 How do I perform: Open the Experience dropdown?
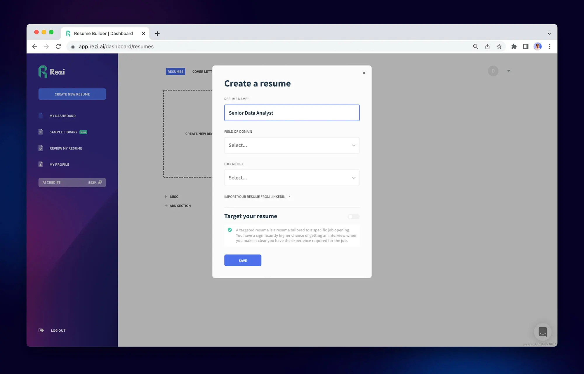click(x=291, y=178)
